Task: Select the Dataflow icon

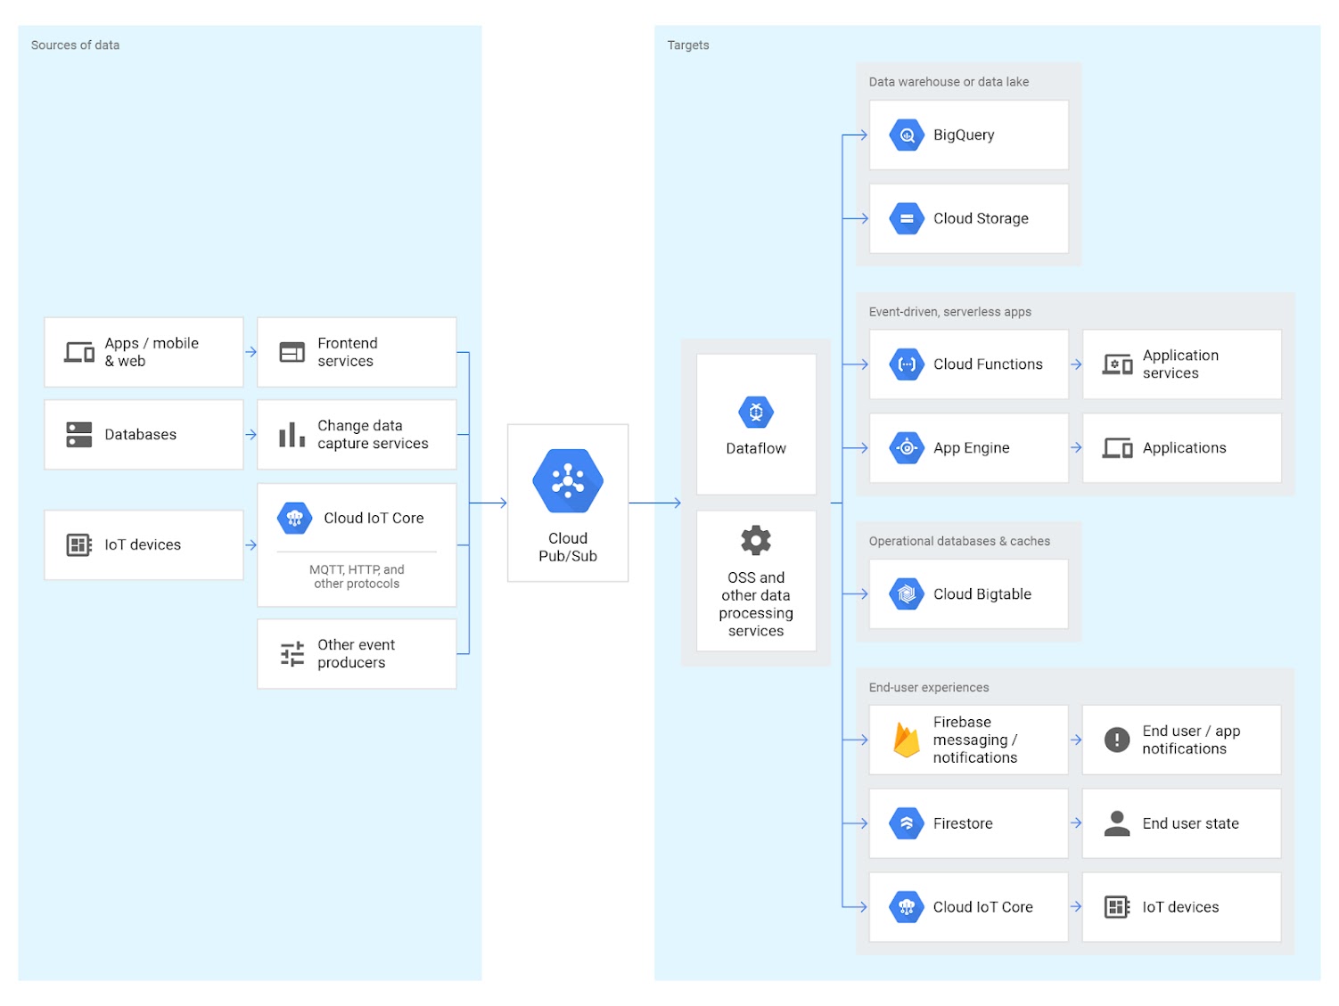Action: [756, 413]
